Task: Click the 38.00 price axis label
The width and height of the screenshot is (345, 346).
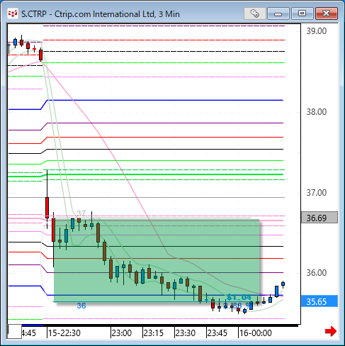Action: [x=317, y=112]
